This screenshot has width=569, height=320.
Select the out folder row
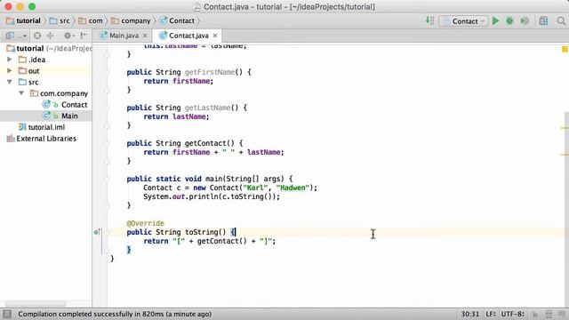click(x=45, y=71)
